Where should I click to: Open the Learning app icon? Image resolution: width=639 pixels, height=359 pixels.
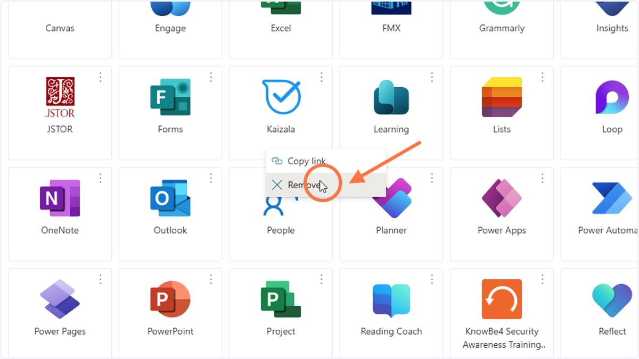391,97
